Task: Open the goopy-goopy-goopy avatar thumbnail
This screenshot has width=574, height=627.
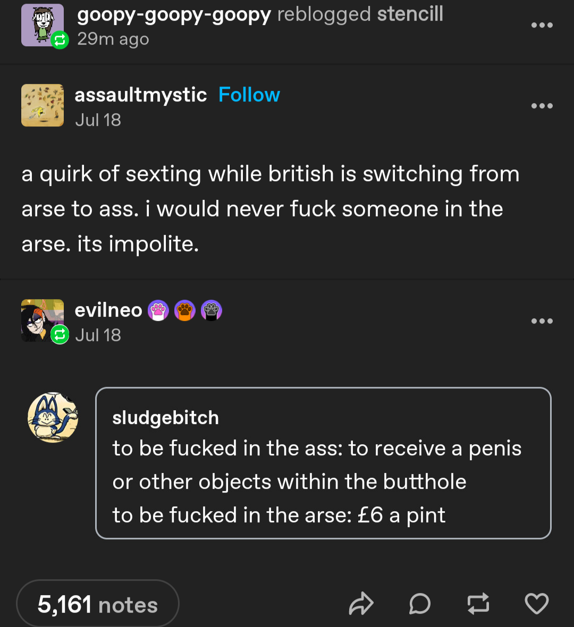Action: (43, 25)
